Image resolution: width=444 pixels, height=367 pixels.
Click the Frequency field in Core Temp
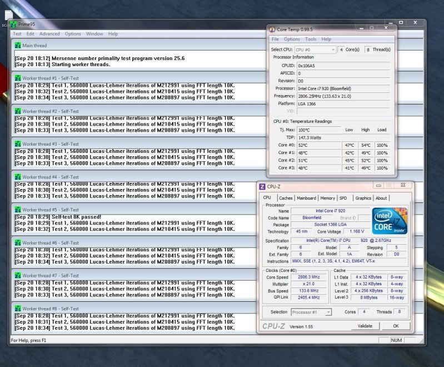tap(343, 96)
